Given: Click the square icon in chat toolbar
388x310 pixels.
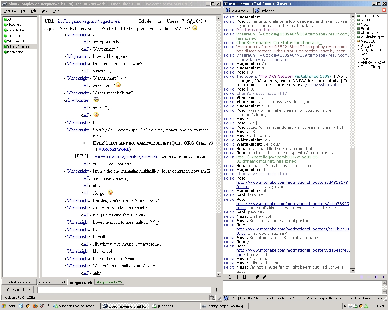Looking at the screenshot, I should (x=376, y=277).
